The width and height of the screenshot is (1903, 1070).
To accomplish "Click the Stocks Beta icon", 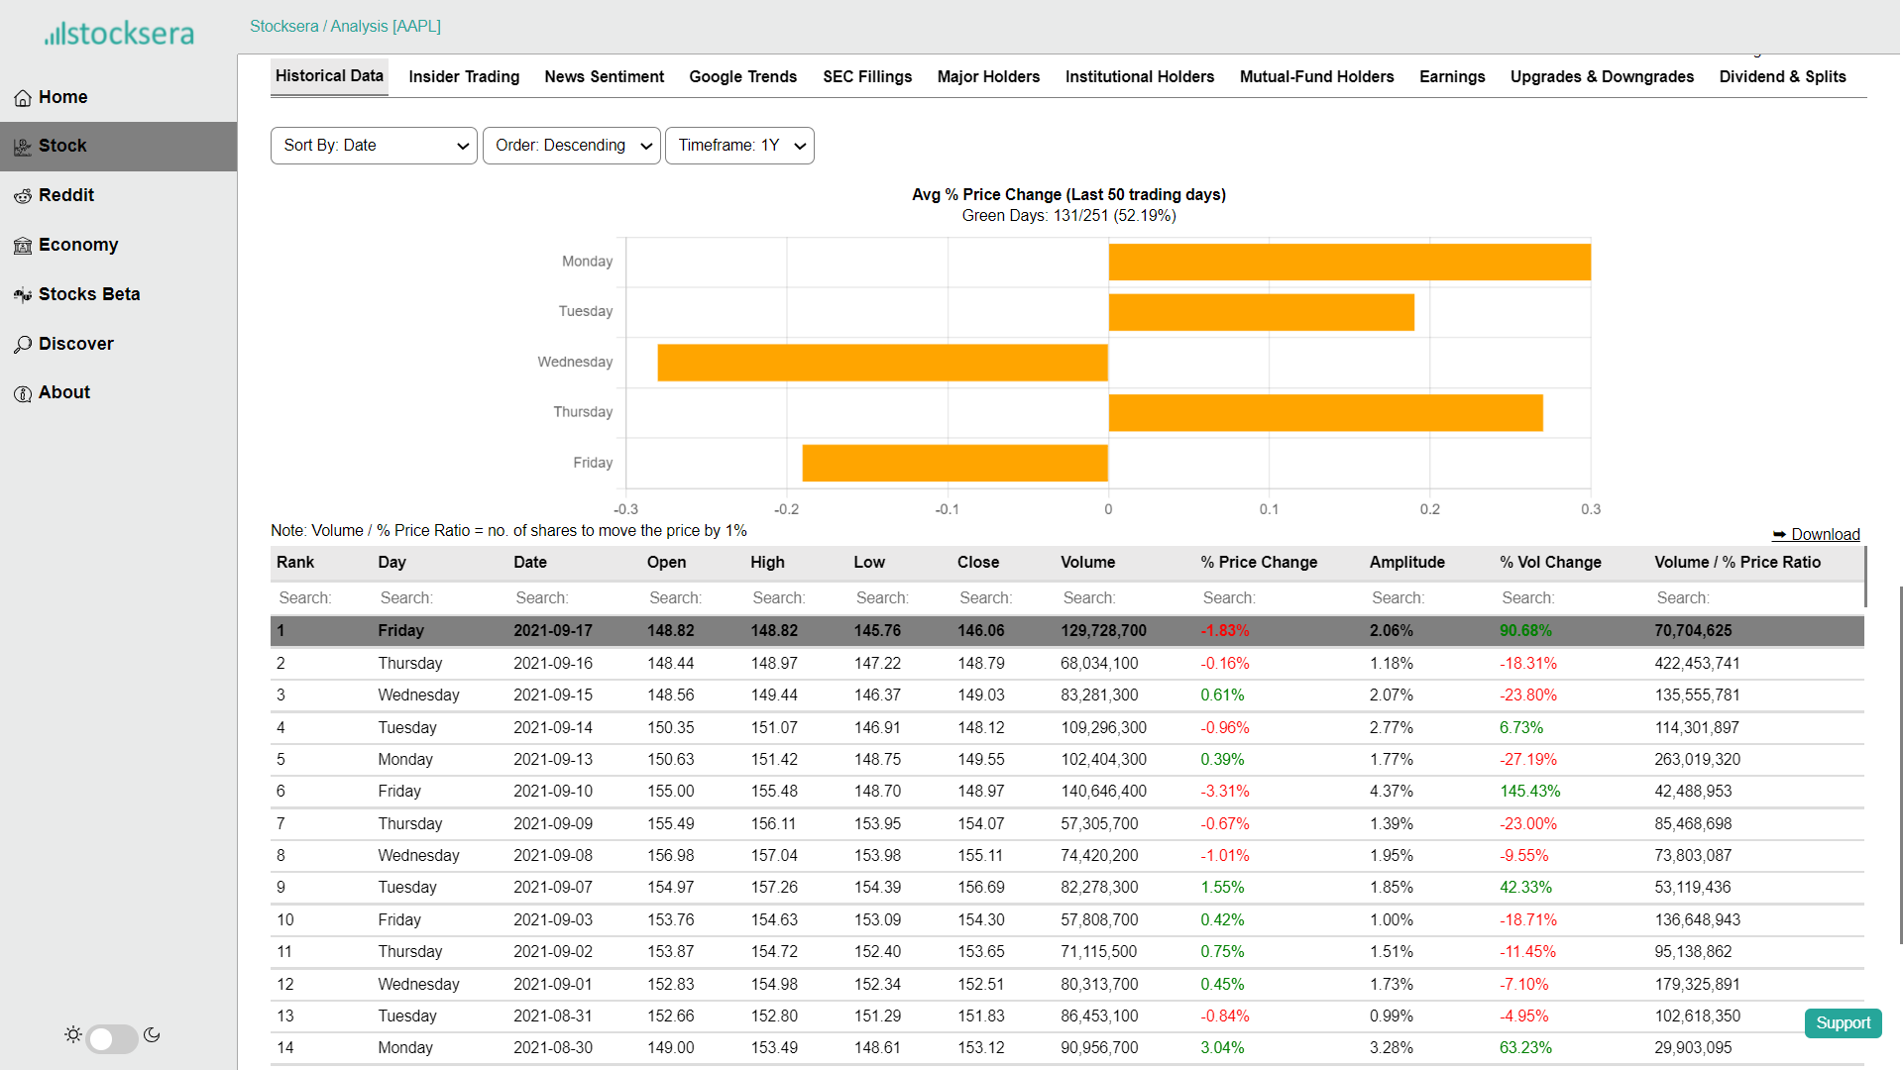I will point(23,295).
